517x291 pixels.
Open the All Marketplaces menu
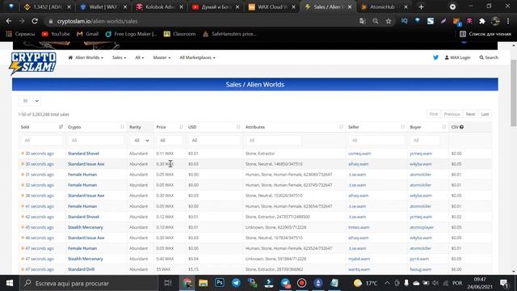click(x=197, y=57)
